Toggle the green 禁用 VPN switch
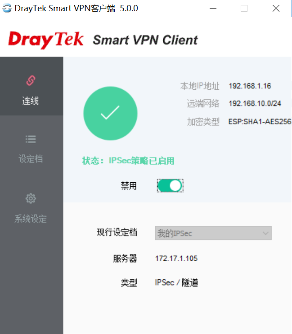Viewport: 292px width, 334px height. (x=170, y=186)
